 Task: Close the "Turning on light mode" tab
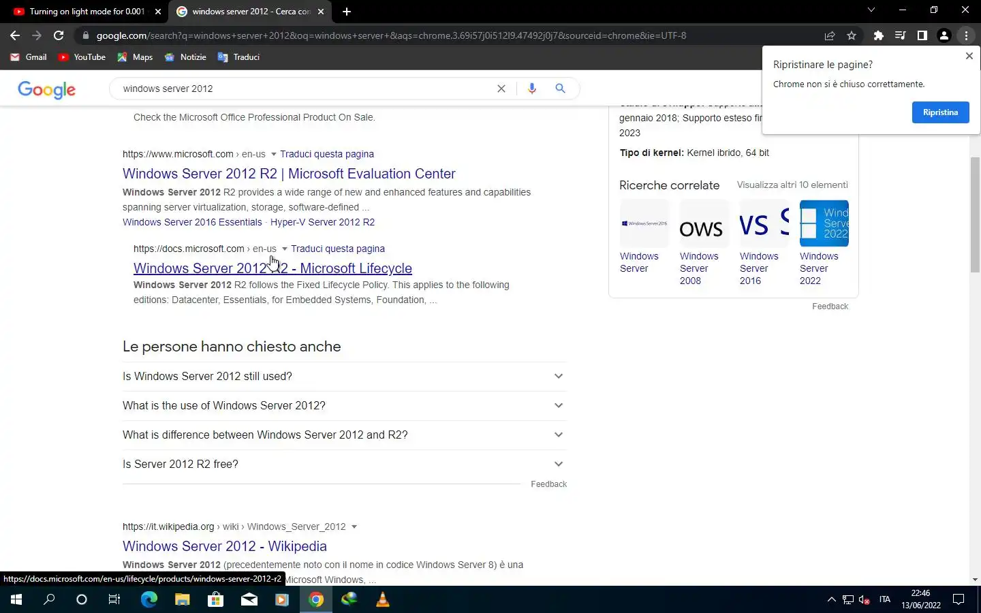158,12
